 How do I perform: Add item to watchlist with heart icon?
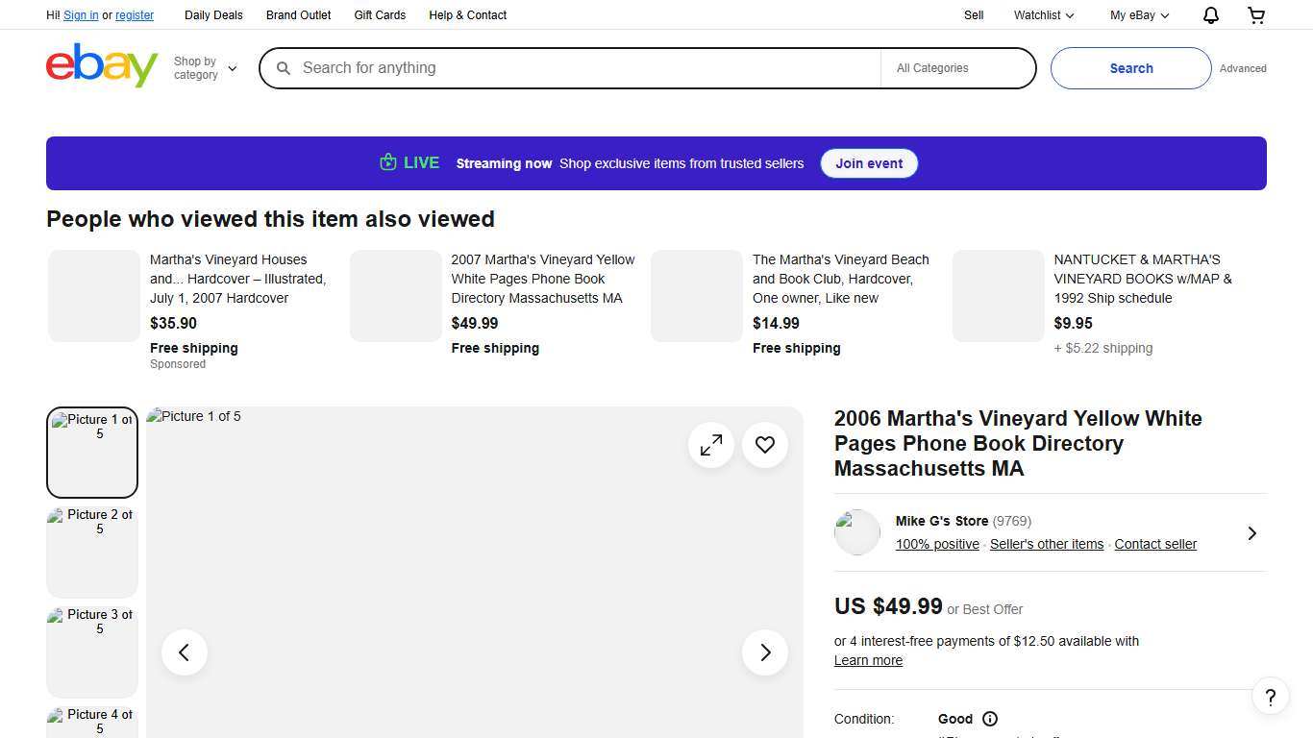pyautogui.click(x=765, y=445)
